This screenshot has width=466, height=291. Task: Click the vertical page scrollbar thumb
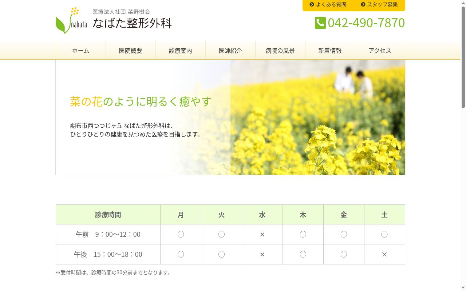coord(463,57)
